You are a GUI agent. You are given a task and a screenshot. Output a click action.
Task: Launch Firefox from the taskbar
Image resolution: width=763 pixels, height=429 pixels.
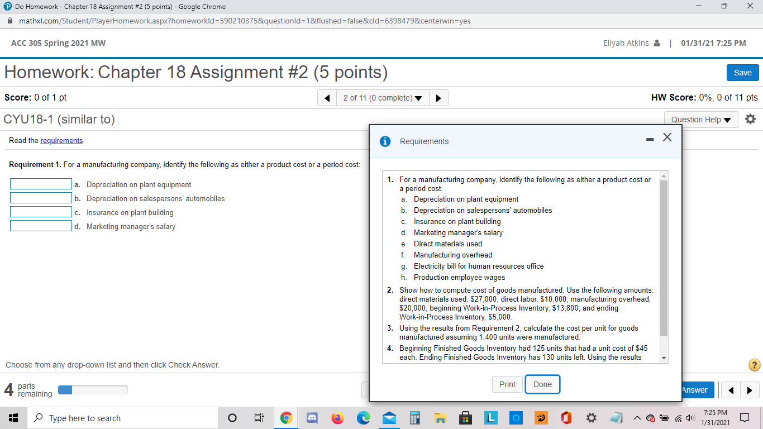(x=338, y=417)
